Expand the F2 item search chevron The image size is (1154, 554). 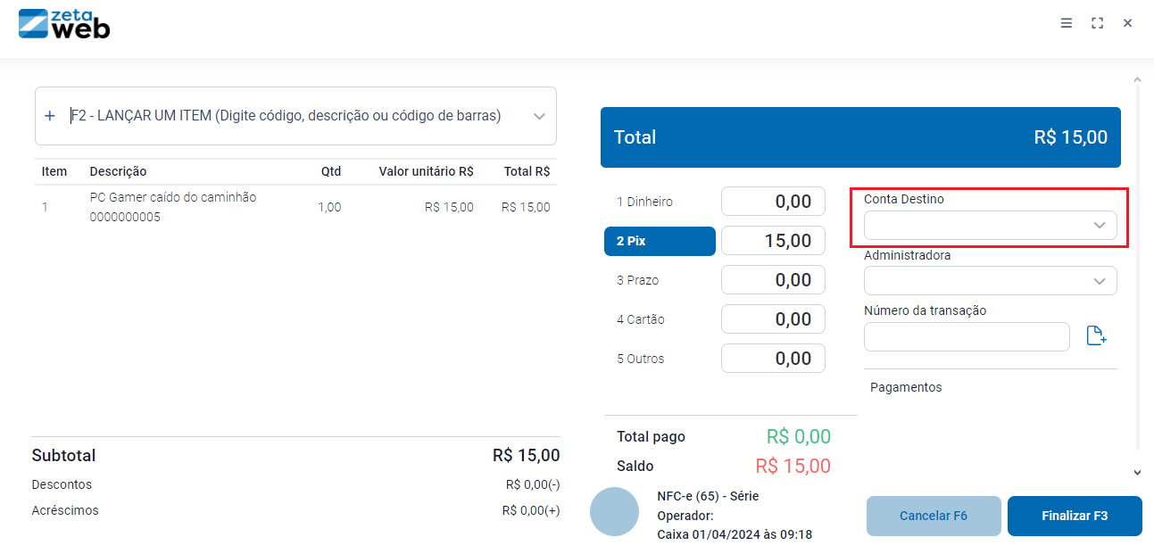539,116
